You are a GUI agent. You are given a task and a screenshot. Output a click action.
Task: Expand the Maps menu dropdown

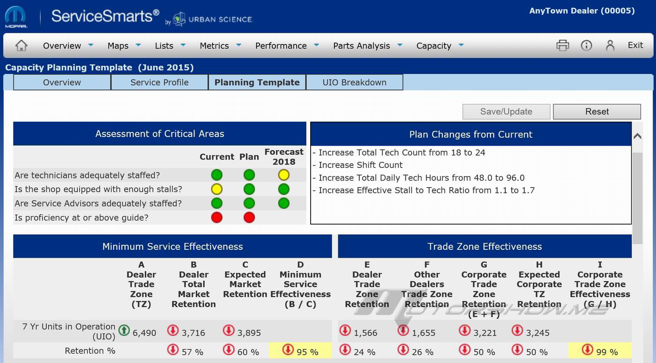(138, 45)
